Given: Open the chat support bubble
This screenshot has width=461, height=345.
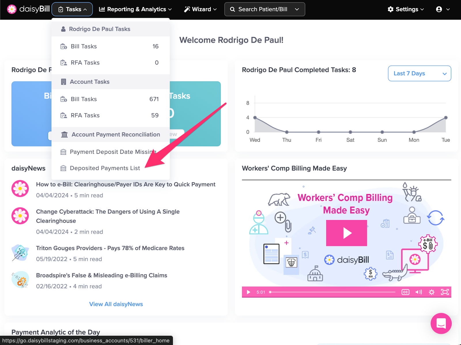Looking at the screenshot, I should (441, 323).
